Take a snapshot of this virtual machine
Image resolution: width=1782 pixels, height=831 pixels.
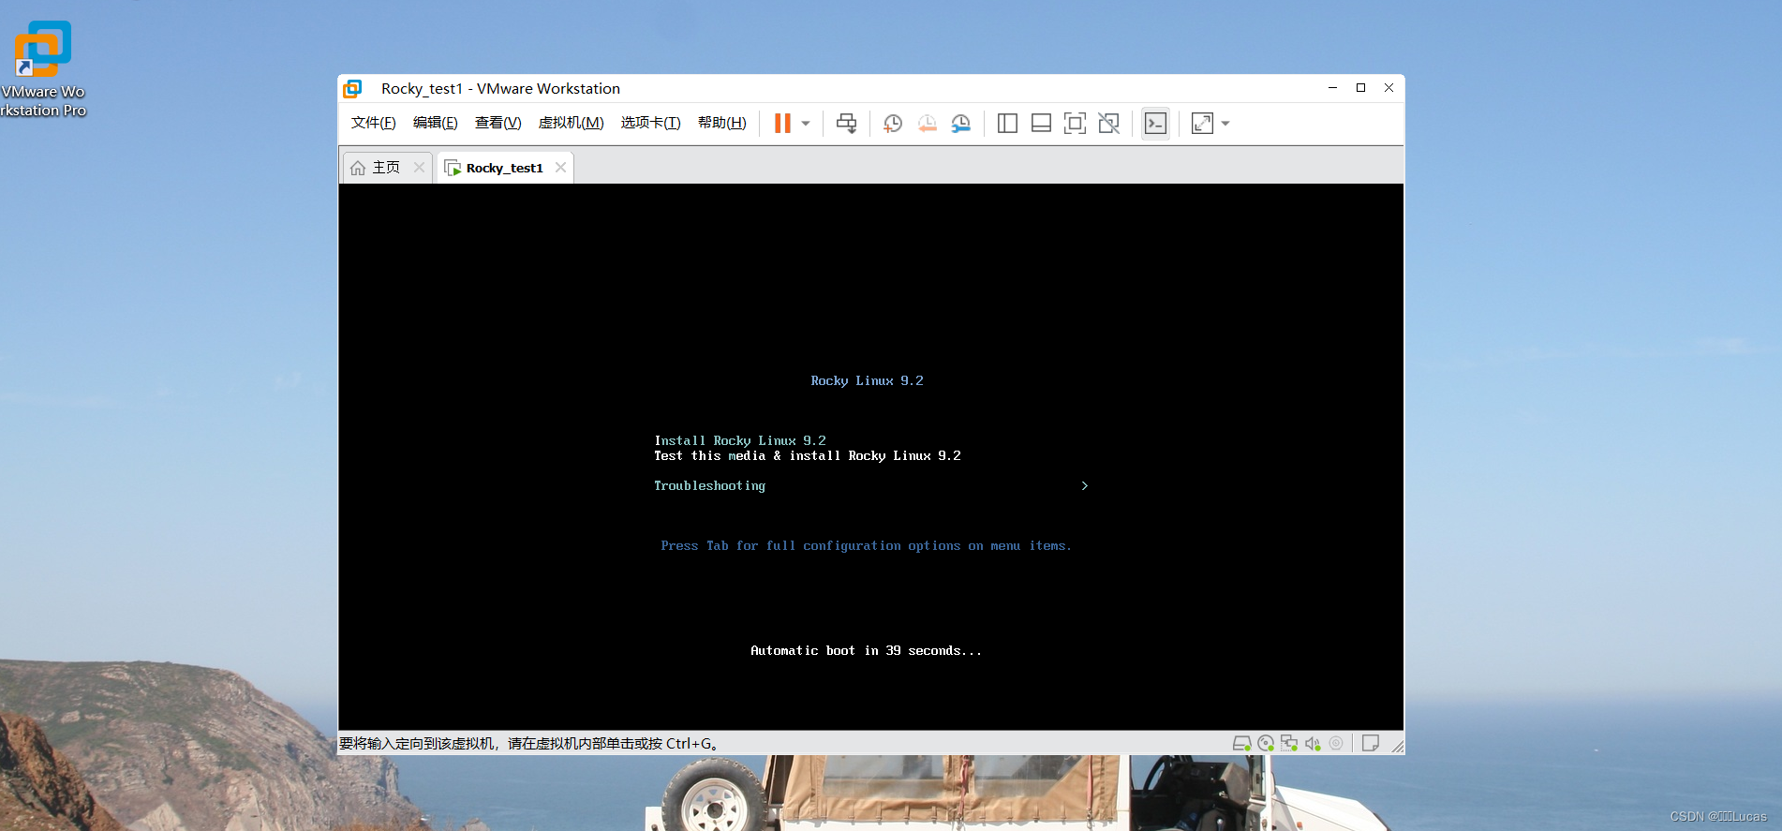pos(893,124)
